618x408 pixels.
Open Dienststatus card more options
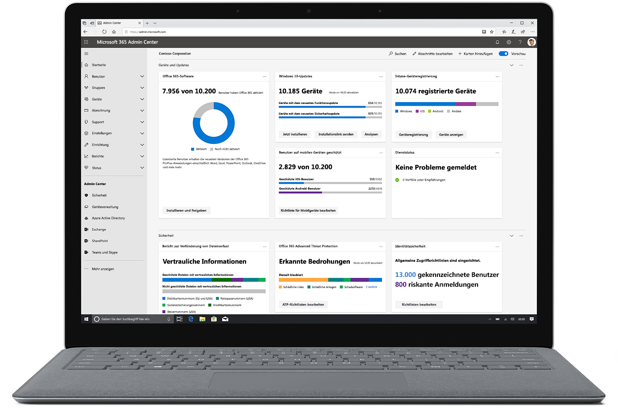point(497,153)
